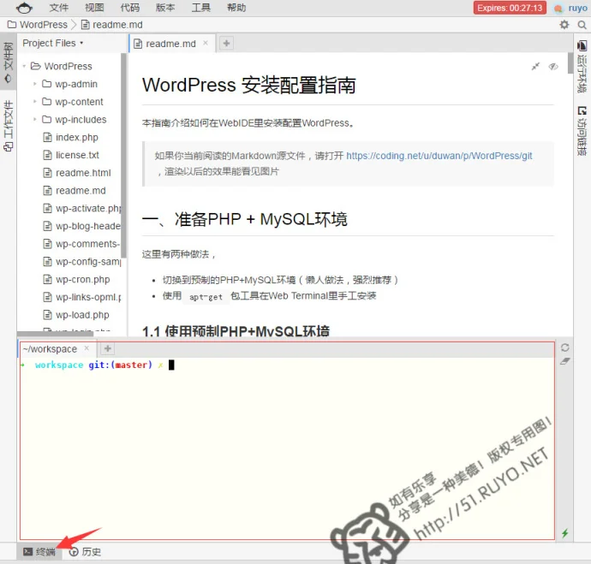Image resolution: width=591 pixels, height=564 pixels.
Task: Click the index.php file icon
Action: pos(47,137)
